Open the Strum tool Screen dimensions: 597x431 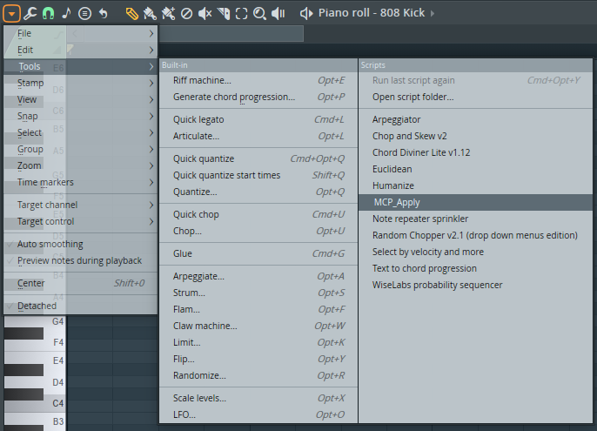258,293
